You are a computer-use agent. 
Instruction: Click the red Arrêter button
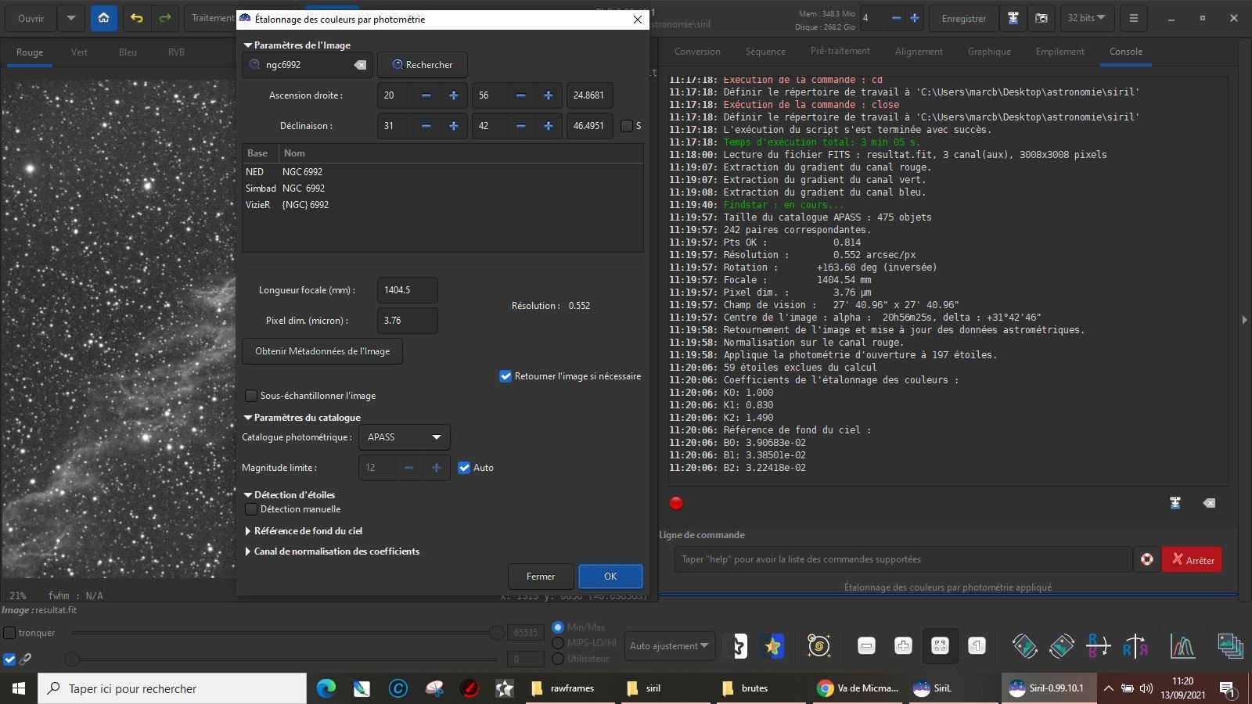click(1192, 559)
